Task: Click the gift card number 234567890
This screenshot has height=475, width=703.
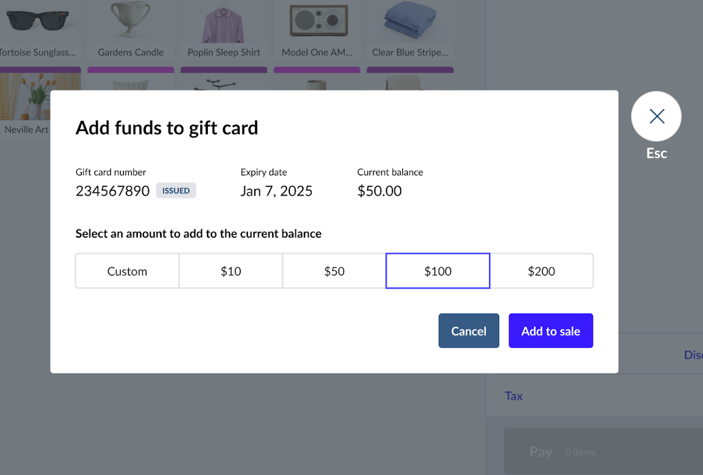Action: coord(112,191)
